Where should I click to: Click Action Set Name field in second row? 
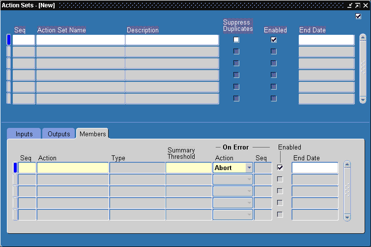pyautogui.click(x=81, y=51)
